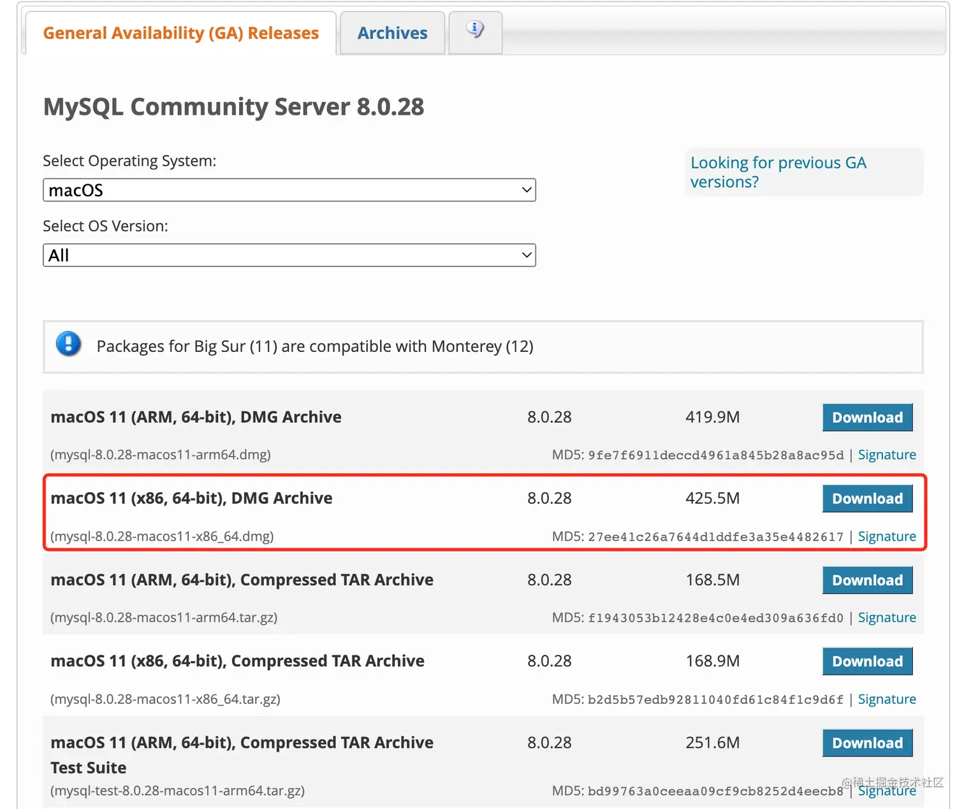Click MD5 hash f1943053b12428e4c0e4ed309a636fd0

715,618
